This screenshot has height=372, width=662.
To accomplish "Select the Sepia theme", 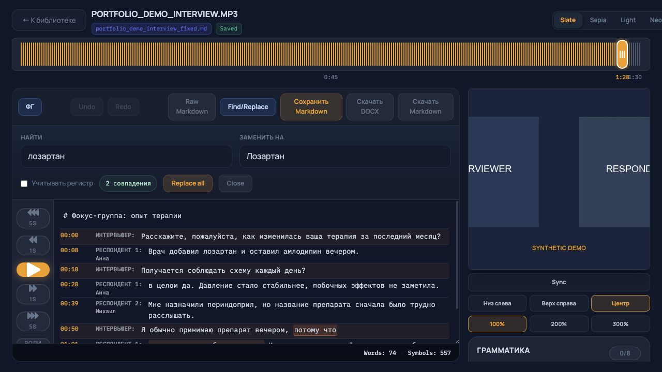I will [x=598, y=20].
